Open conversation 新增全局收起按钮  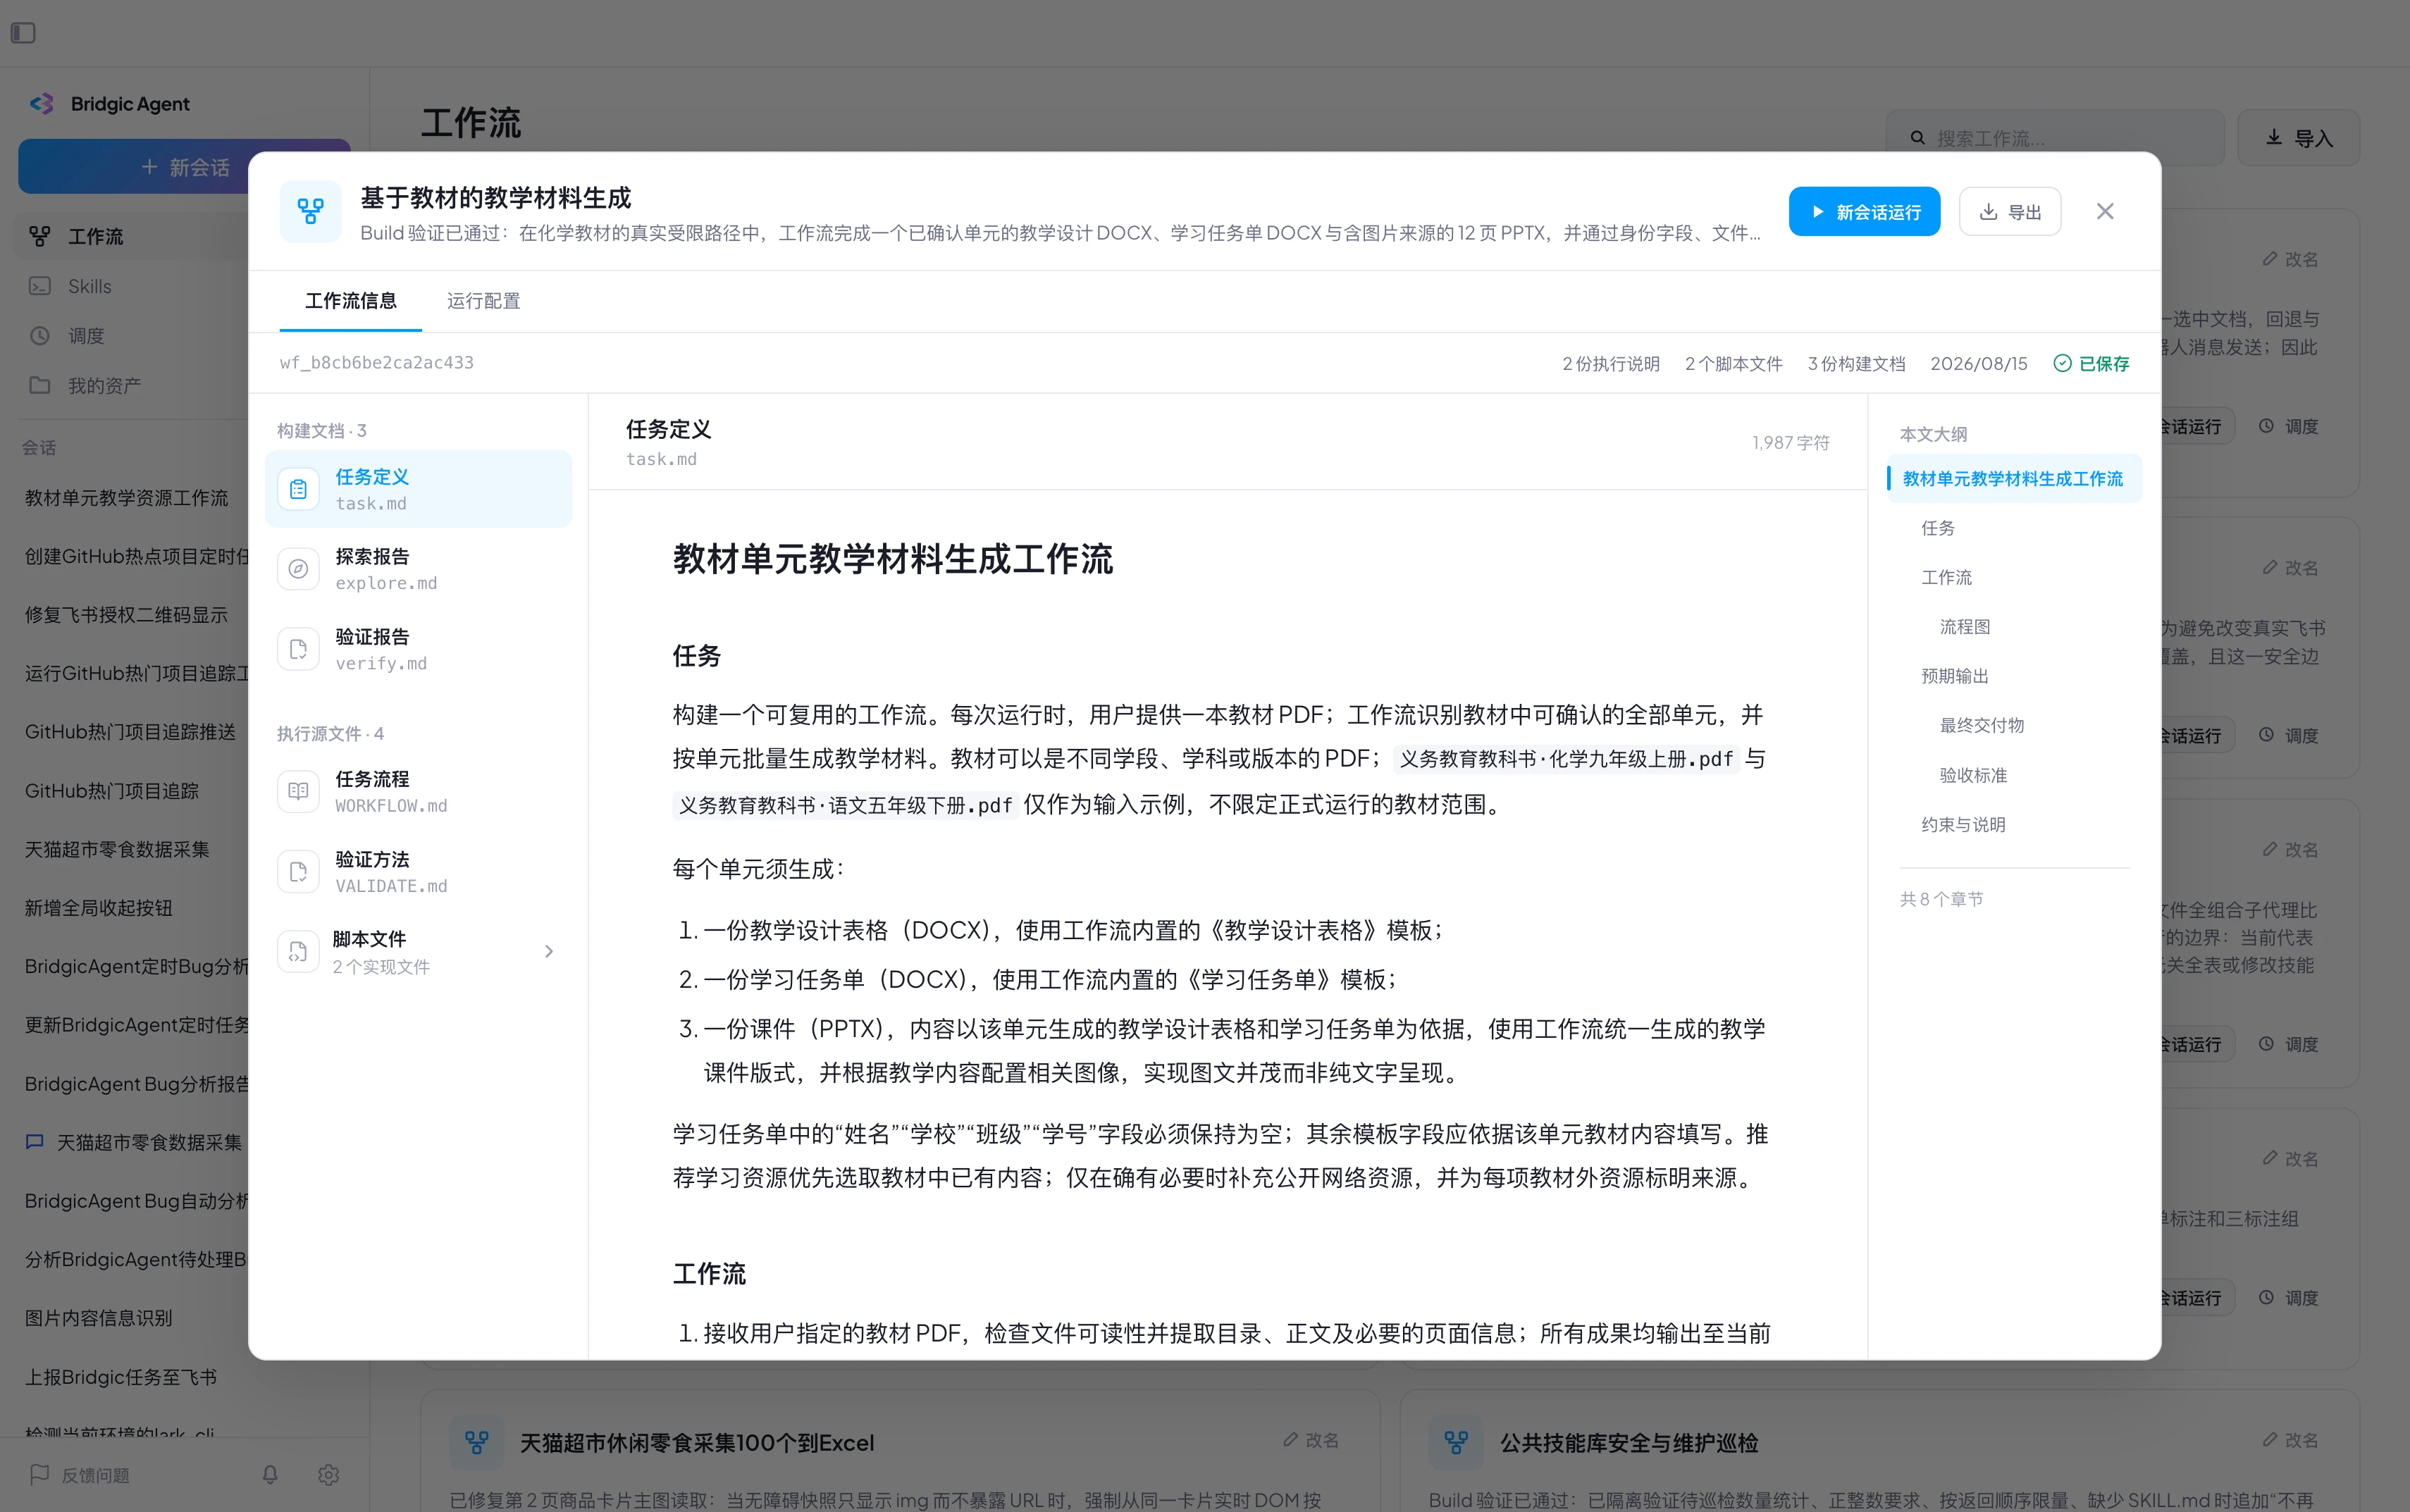click(x=99, y=907)
